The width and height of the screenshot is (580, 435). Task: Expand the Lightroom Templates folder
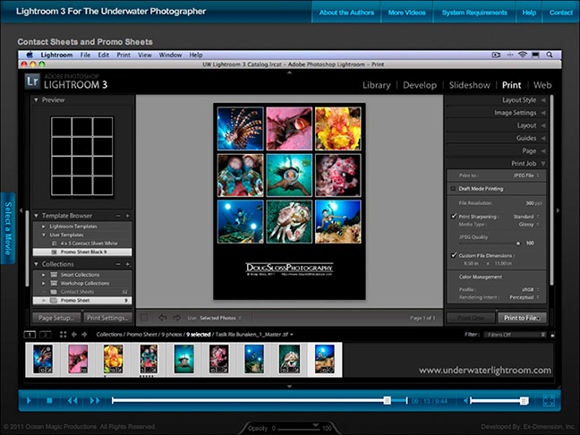pyautogui.click(x=44, y=226)
